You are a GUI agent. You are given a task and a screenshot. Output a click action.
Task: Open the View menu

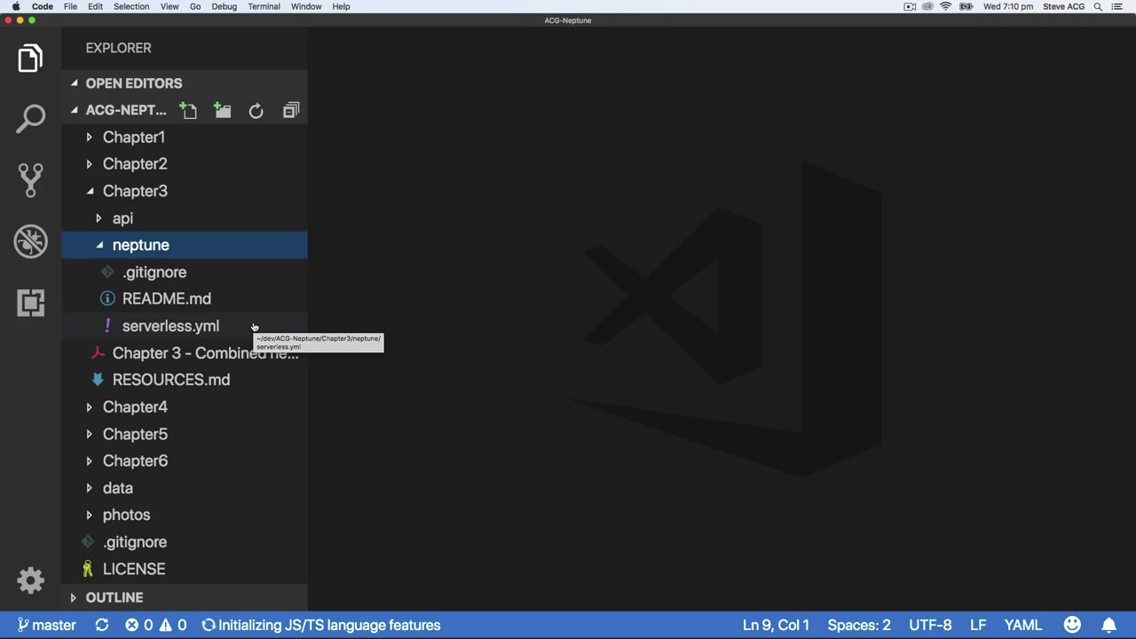click(170, 6)
